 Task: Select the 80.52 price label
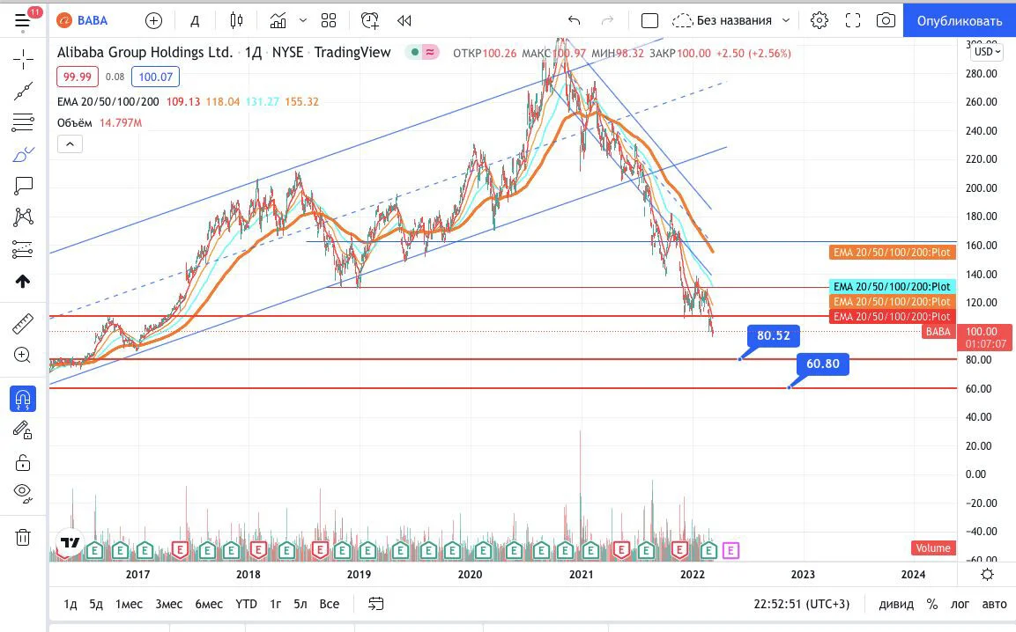click(x=773, y=335)
